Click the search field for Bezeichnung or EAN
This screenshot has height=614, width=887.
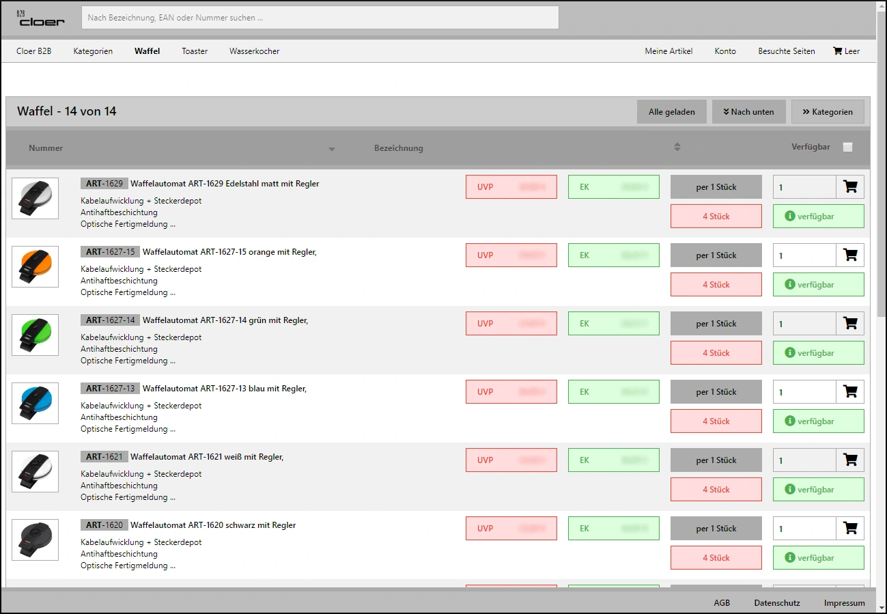(320, 18)
